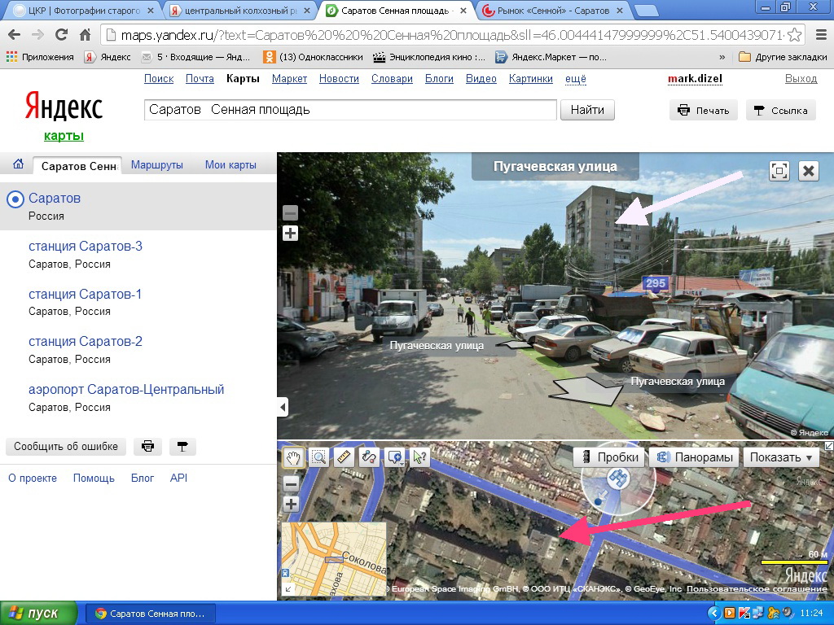This screenshot has height=625, width=834.
Task: Open the Windows пуск start button
Action: coord(38,614)
